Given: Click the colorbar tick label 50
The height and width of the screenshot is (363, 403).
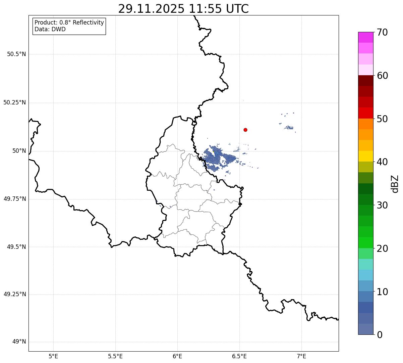Looking at the screenshot, I should tap(382, 119).
